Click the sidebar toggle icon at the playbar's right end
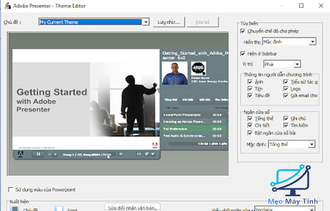The width and height of the screenshot is (330, 211). pos(153,154)
